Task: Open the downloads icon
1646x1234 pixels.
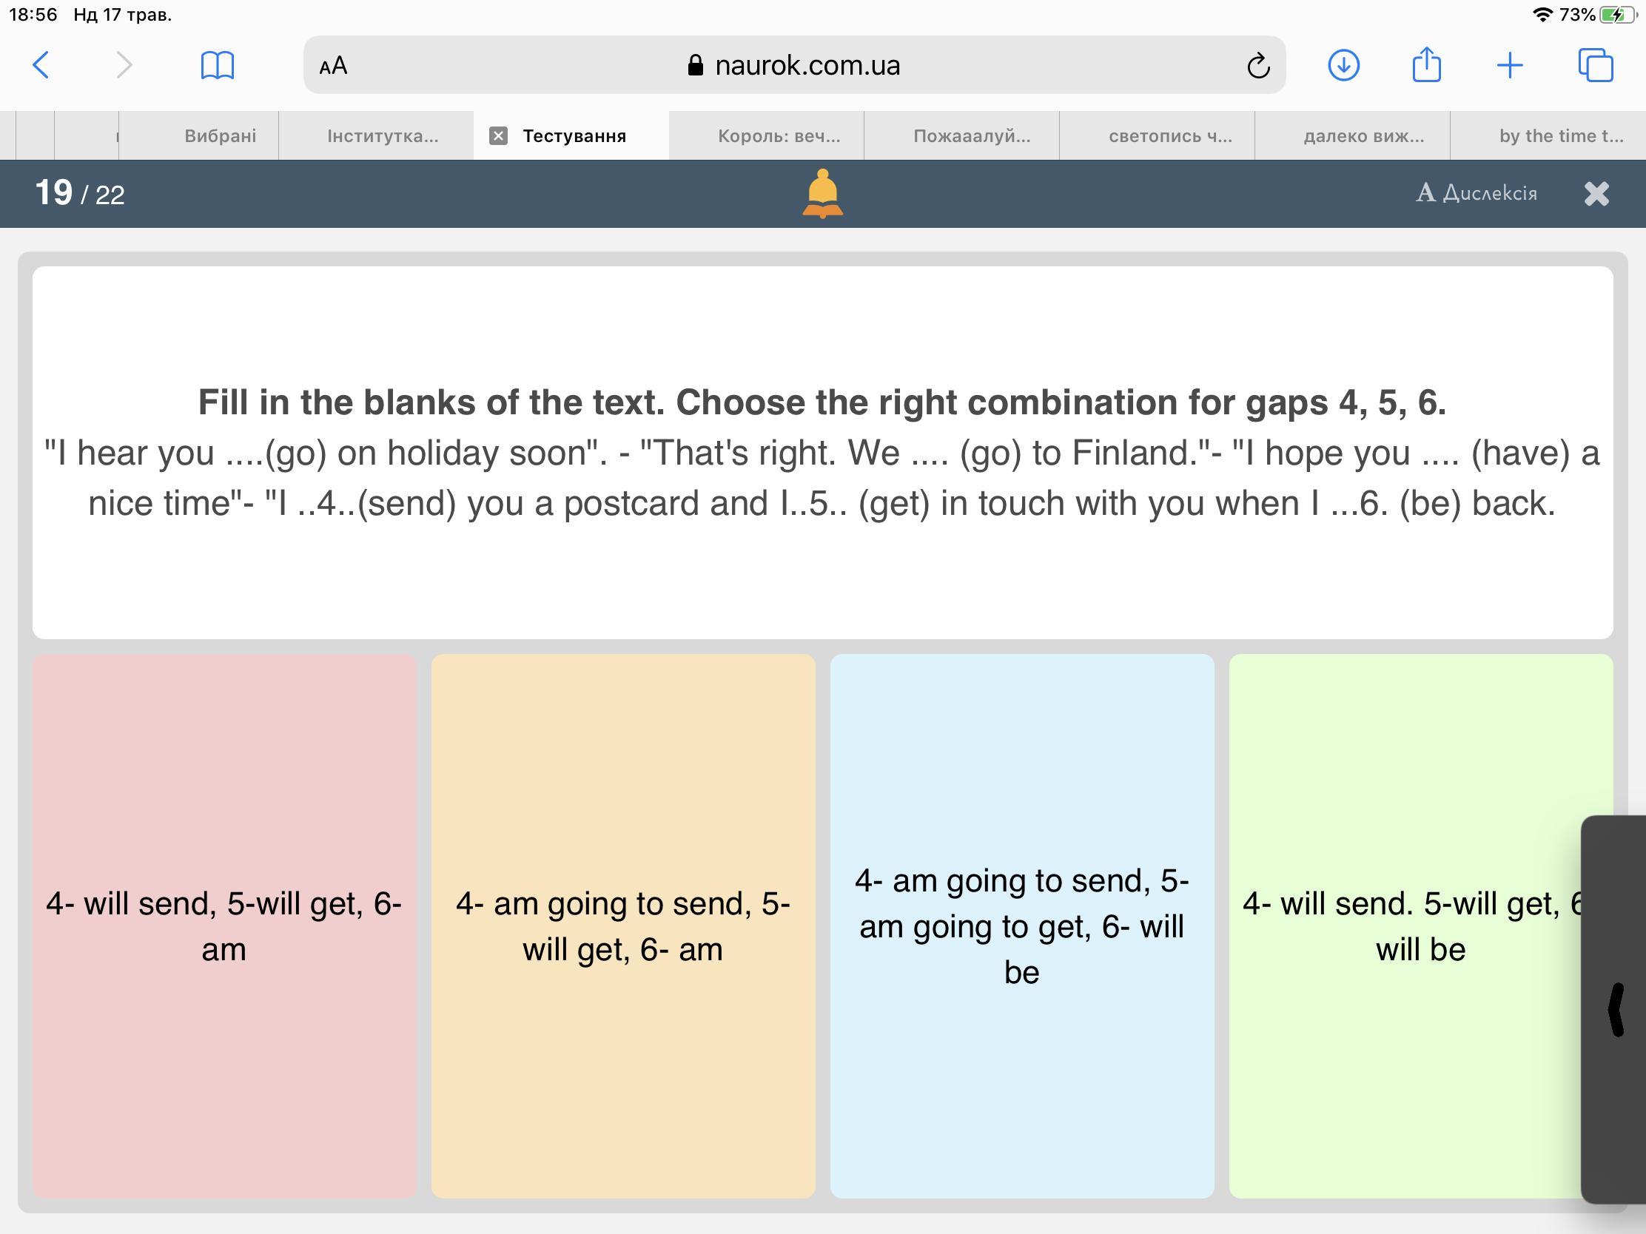Action: (1343, 65)
